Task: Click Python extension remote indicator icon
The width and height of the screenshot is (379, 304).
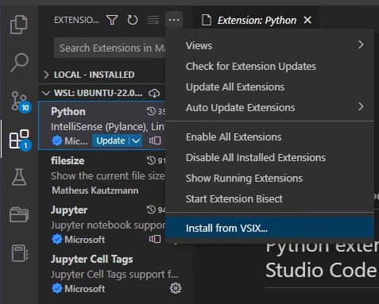Action: pos(155,140)
